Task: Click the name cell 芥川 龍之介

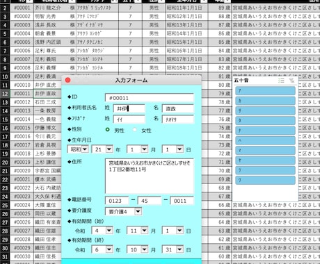Action: click(x=55, y=8)
